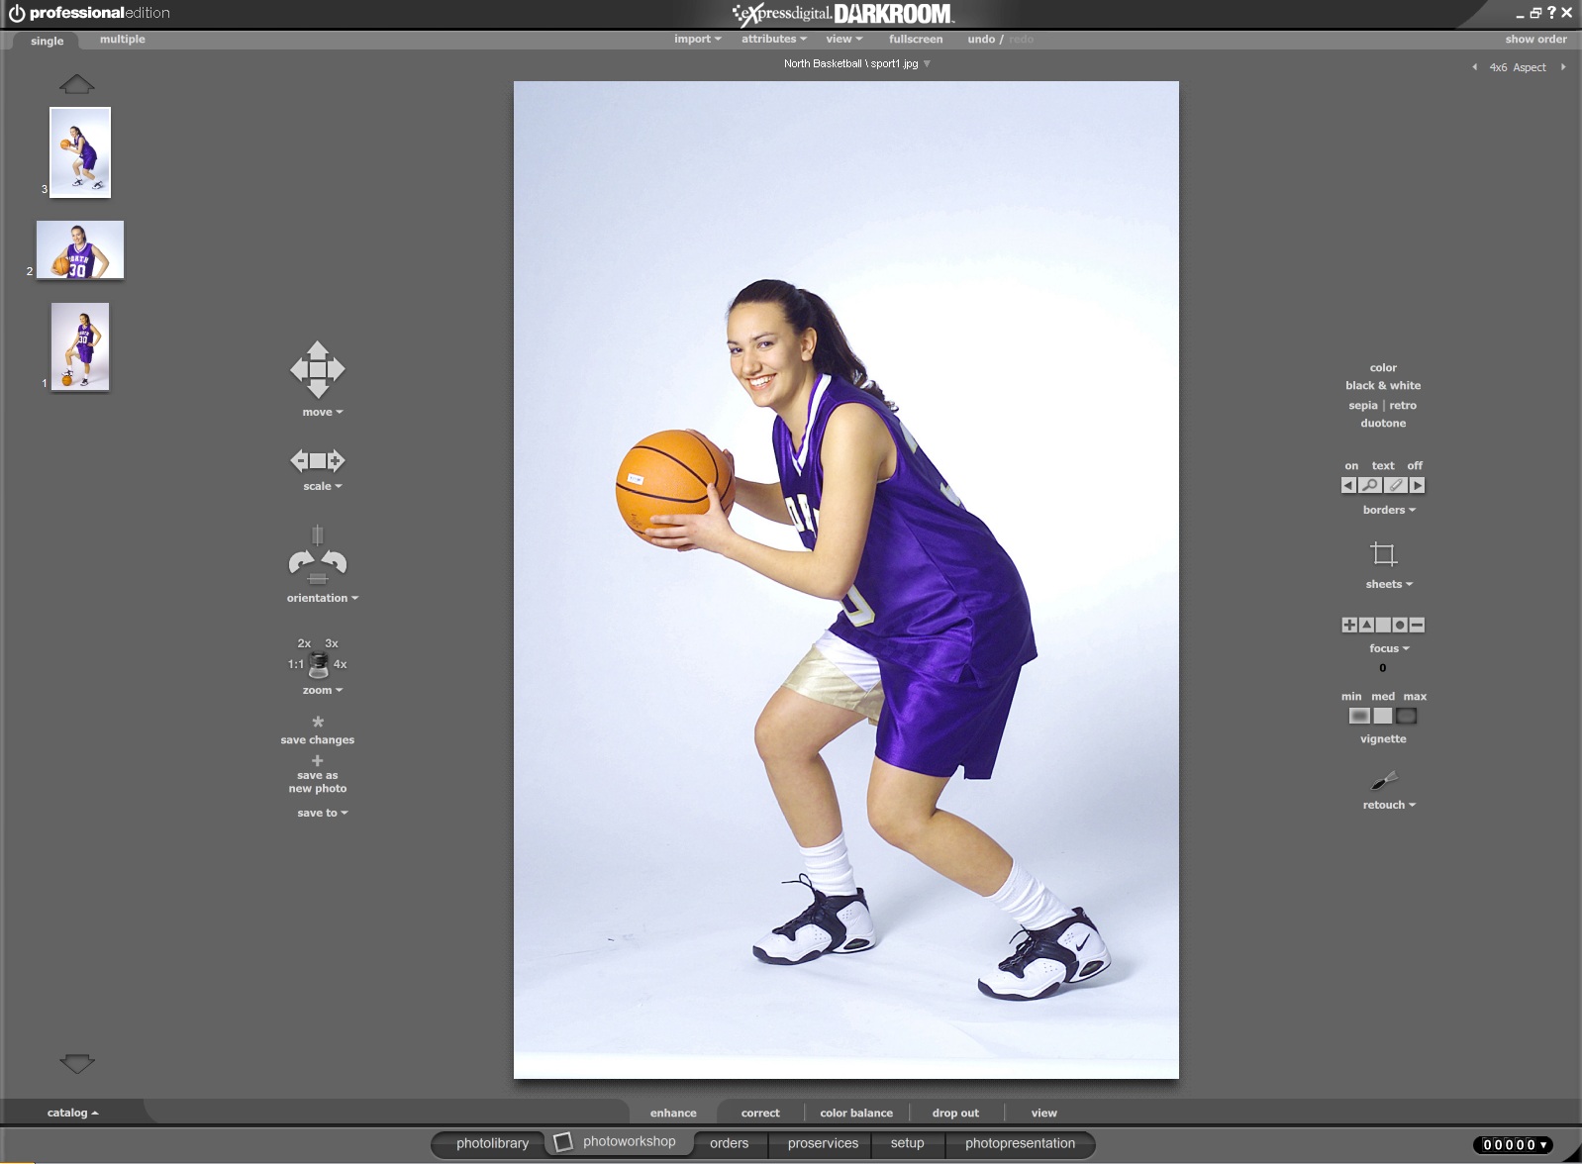The height and width of the screenshot is (1164, 1582).
Task: Click the focus triangle button
Action: tap(1366, 625)
